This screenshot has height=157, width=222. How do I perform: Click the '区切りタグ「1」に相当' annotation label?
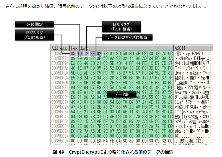(x=34, y=35)
